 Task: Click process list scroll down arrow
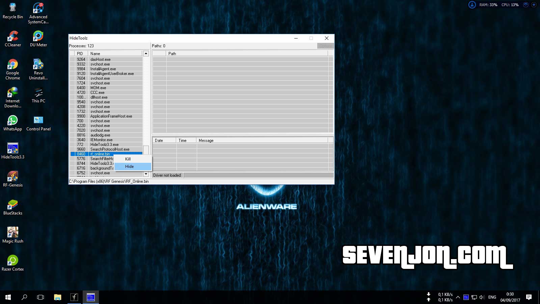[x=146, y=174]
